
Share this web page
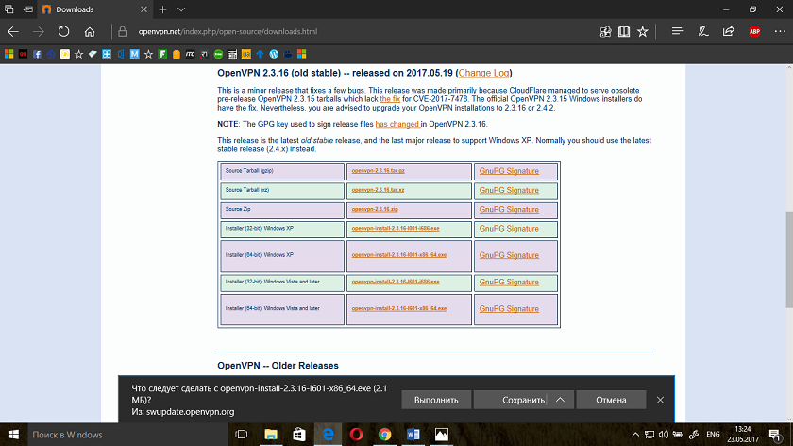(728, 32)
